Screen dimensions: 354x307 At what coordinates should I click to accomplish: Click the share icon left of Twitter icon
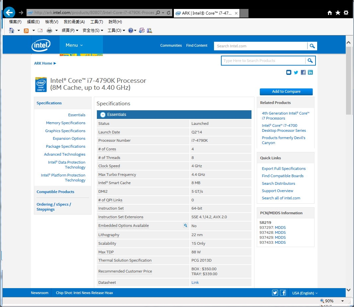pos(289,72)
